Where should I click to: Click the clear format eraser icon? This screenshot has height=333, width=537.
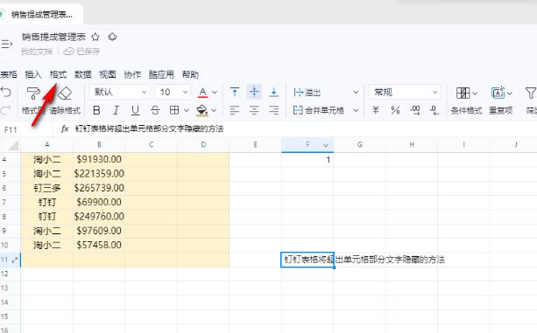(65, 93)
